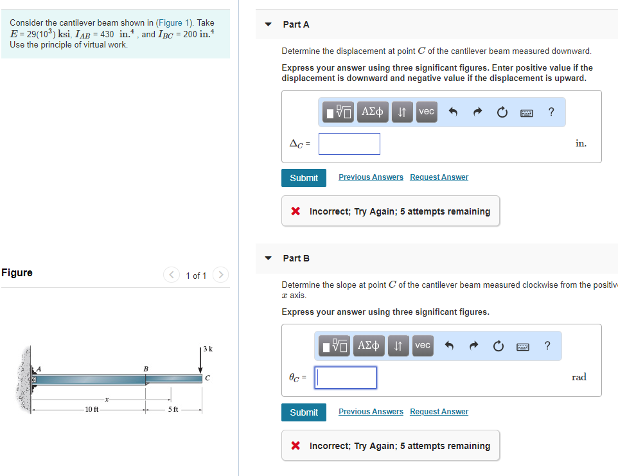Click the vec button in Part B
This screenshot has height=476, width=618.
tap(422, 346)
